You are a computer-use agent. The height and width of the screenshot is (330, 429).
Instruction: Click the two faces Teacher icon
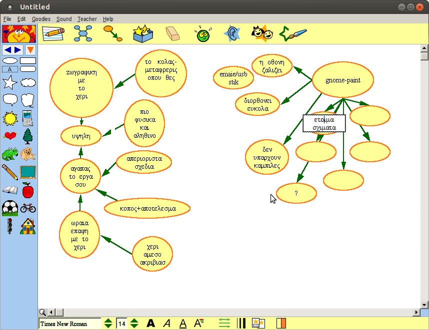(x=262, y=33)
